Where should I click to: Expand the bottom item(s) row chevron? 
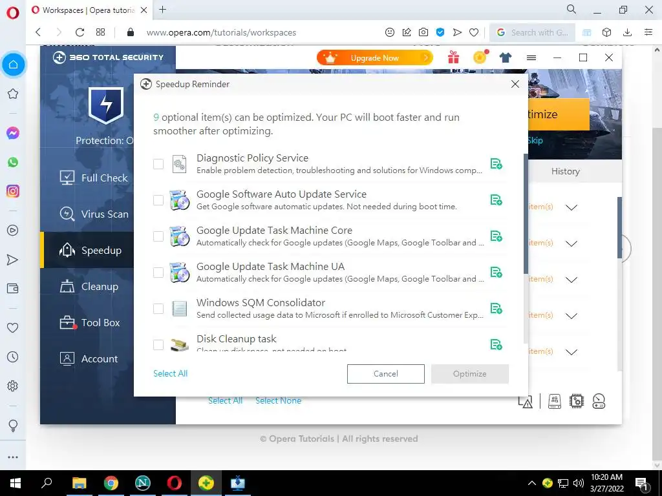click(571, 352)
